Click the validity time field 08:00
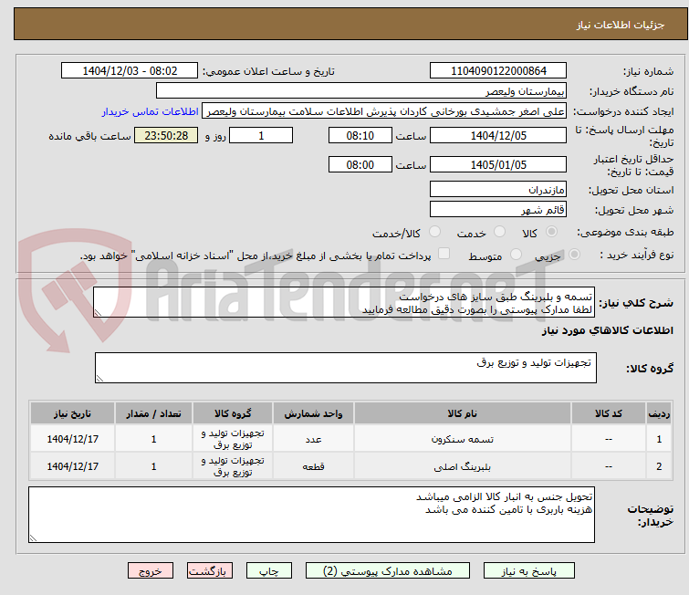 (360, 165)
